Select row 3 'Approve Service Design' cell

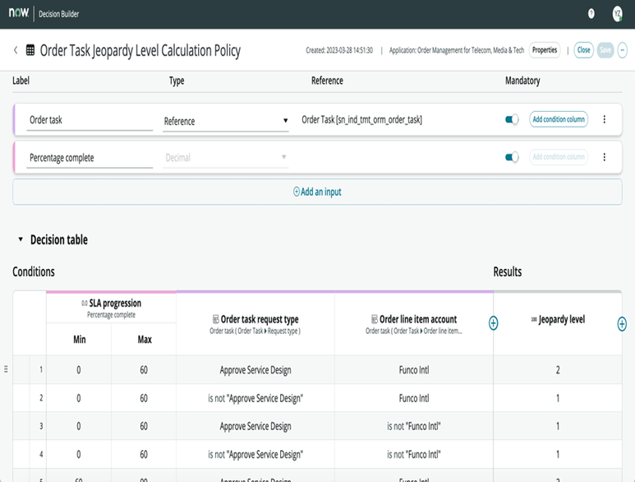(x=255, y=426)
